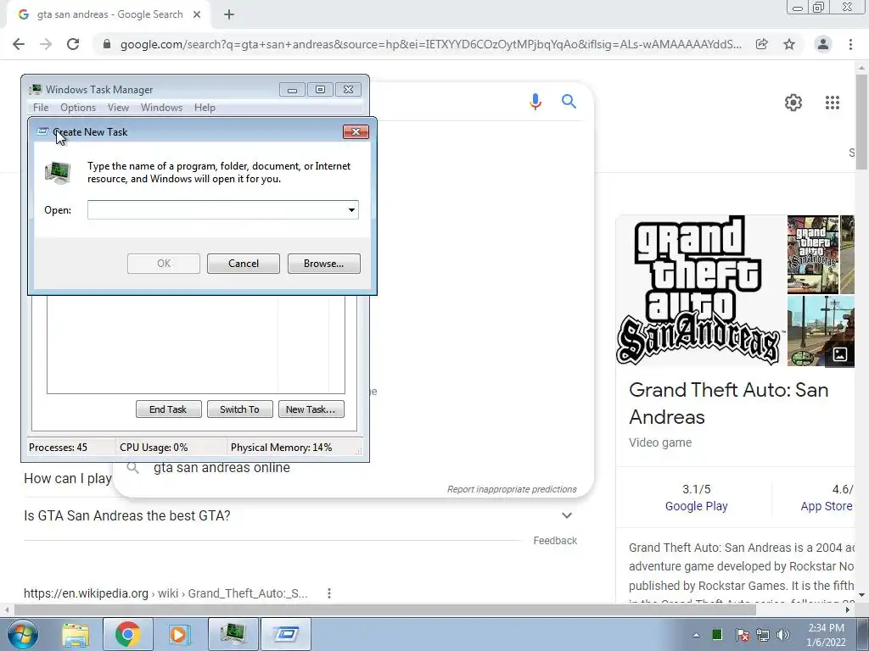Click 'Is GTA San Andreas the best GTA?' question

click(x=127, y=515)
